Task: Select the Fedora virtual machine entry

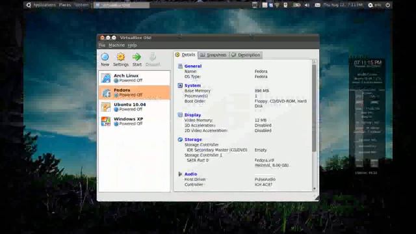Action: (x=135, y=92)
